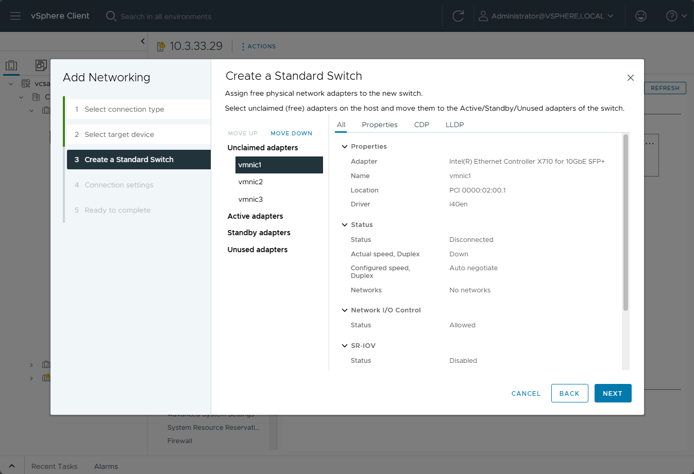Click the NEXT button
694x474 pixels.
(x=613, y=393)
